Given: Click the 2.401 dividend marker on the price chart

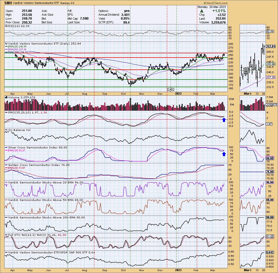Looking at the screenshot, I should pos(171,90).
